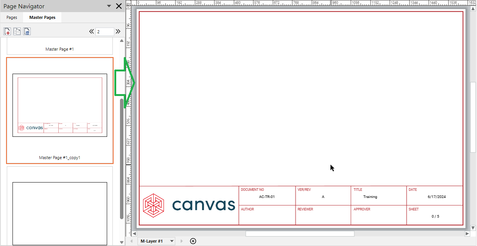Click the ruler origin corner box
This screenshot has height=246, width=477.
(x=128, y=3)
